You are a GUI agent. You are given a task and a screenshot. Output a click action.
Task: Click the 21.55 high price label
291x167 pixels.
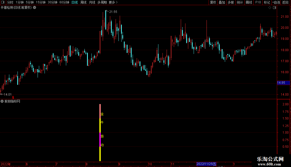[x=113, y=12]
